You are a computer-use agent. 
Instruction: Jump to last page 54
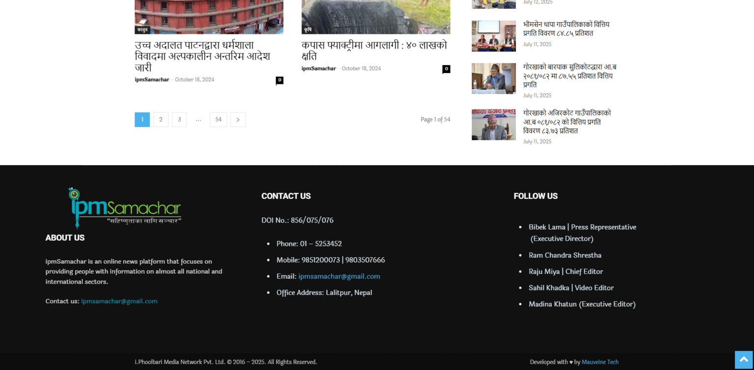[218, 120]
